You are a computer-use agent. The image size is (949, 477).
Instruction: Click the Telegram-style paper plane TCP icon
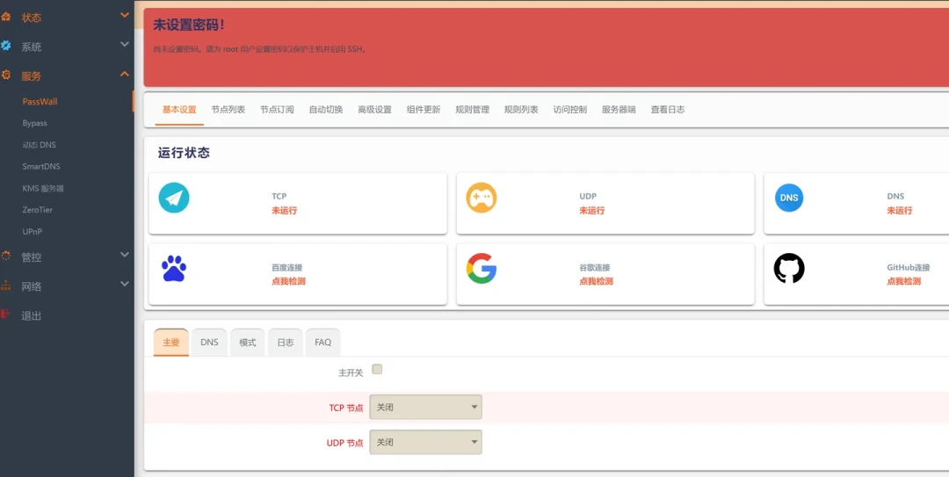(x=174, y=198)
